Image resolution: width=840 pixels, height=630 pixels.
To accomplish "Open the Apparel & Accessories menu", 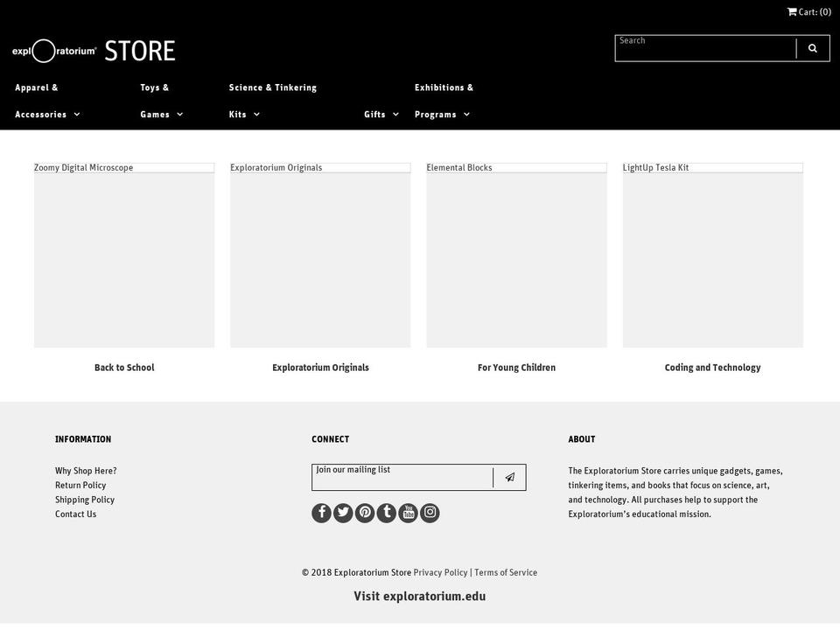I will pyautogui.click(x=47, y=101).
